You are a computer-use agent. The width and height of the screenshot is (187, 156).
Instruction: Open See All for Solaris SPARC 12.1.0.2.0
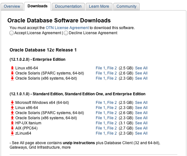pos(141,73)
